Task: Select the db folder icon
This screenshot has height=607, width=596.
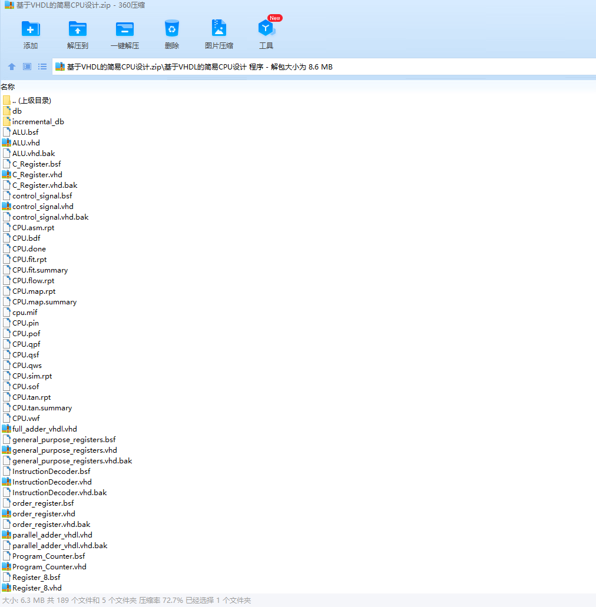Action: tap(6, 111)
